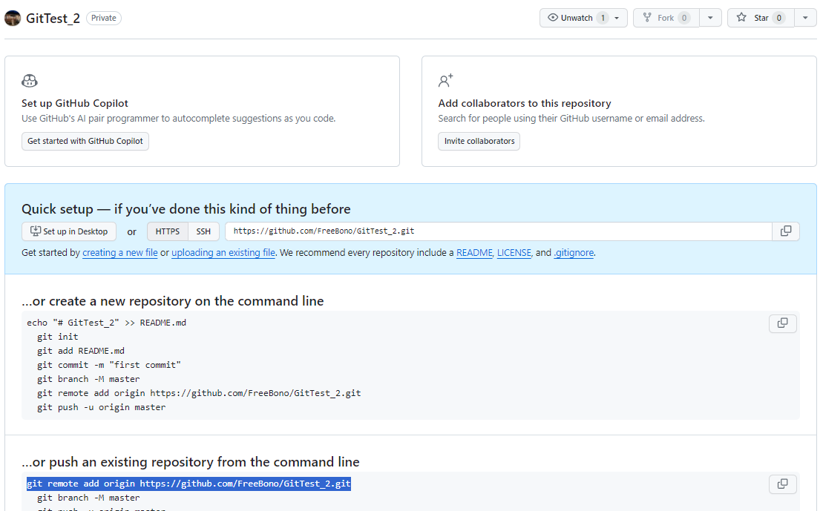
Task: Click 'git commit -m "first commit"' line
Action: 109,365
